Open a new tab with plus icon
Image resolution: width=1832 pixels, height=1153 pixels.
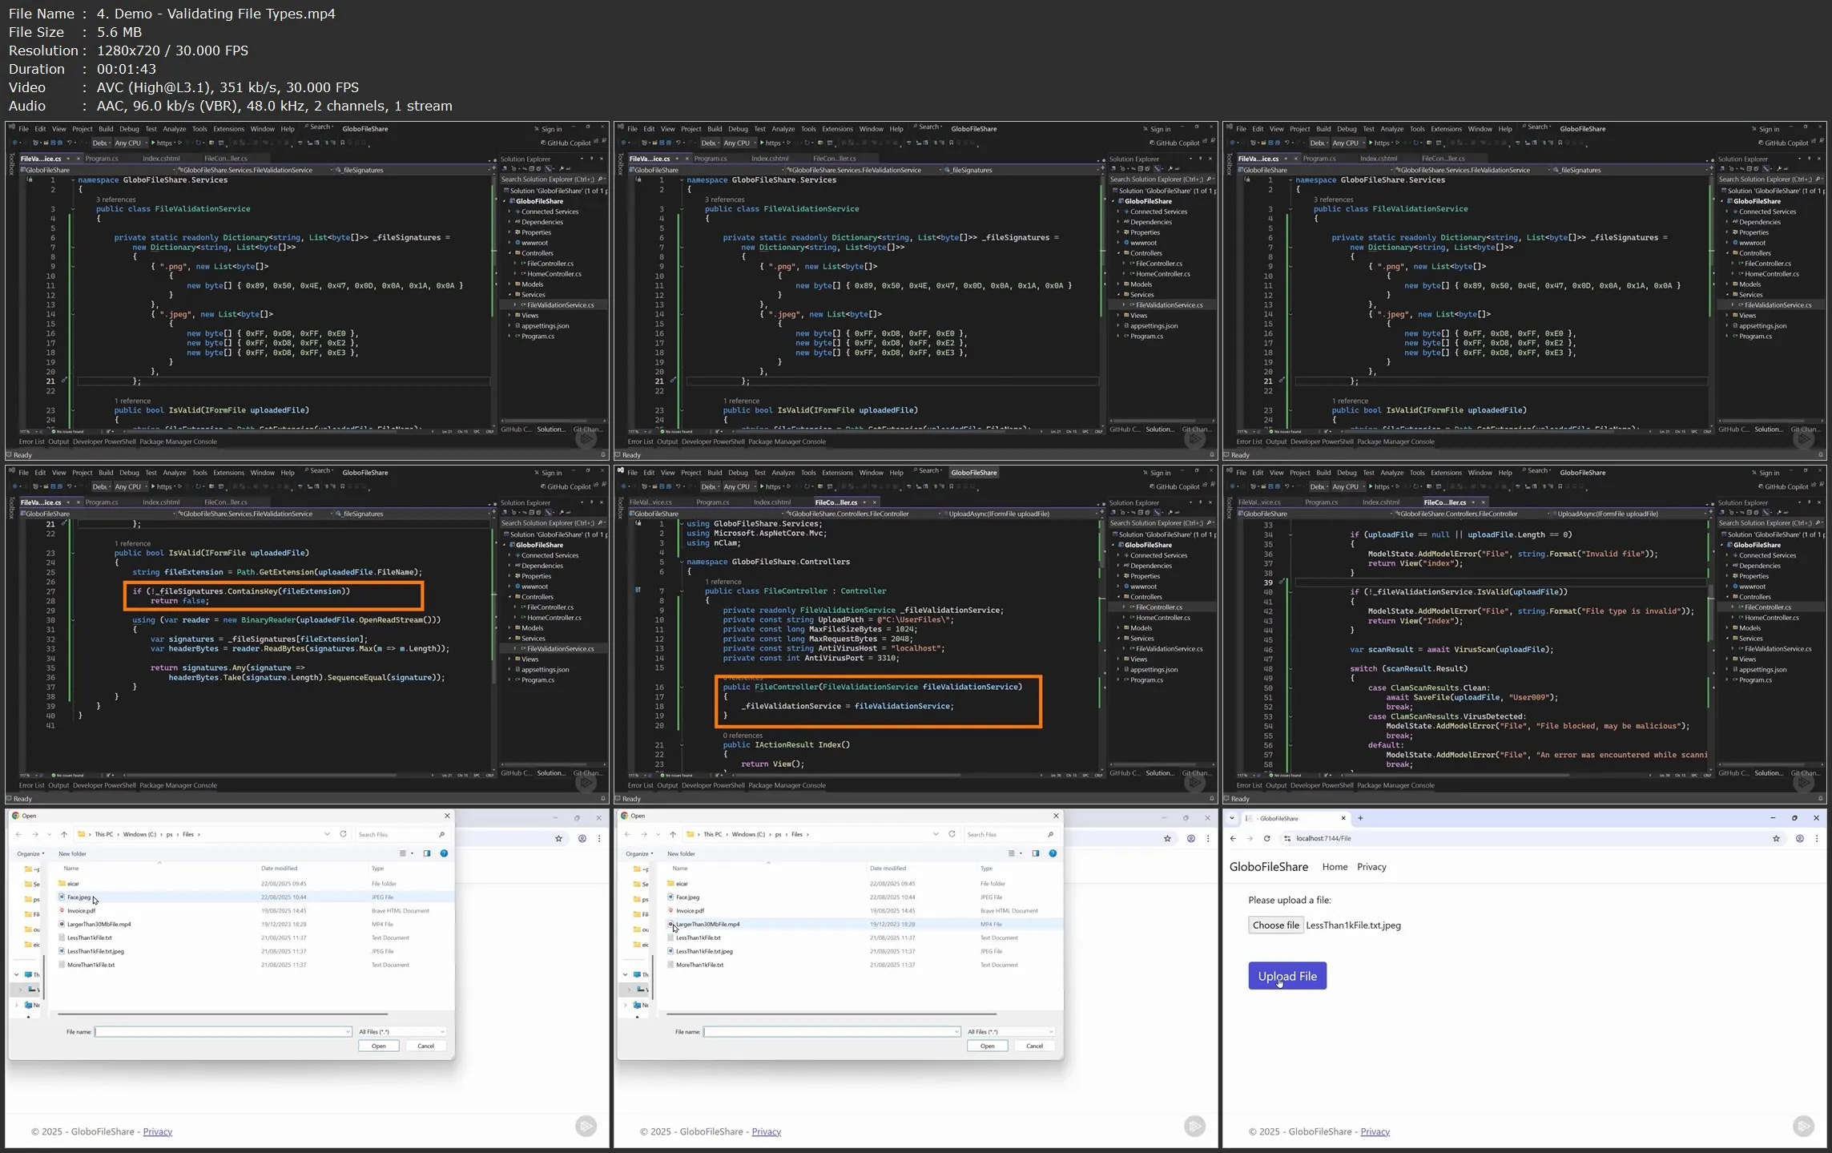pyautogui.click(x=1360, y=818)
